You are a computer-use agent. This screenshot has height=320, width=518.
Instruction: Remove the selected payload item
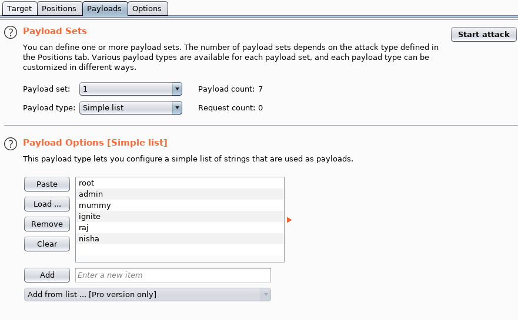point(47,224)
